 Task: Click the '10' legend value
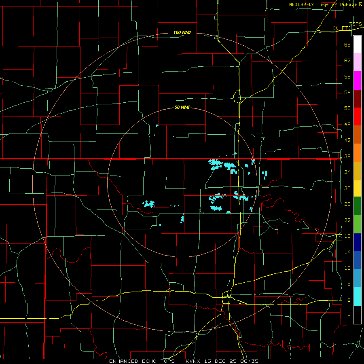347,268
